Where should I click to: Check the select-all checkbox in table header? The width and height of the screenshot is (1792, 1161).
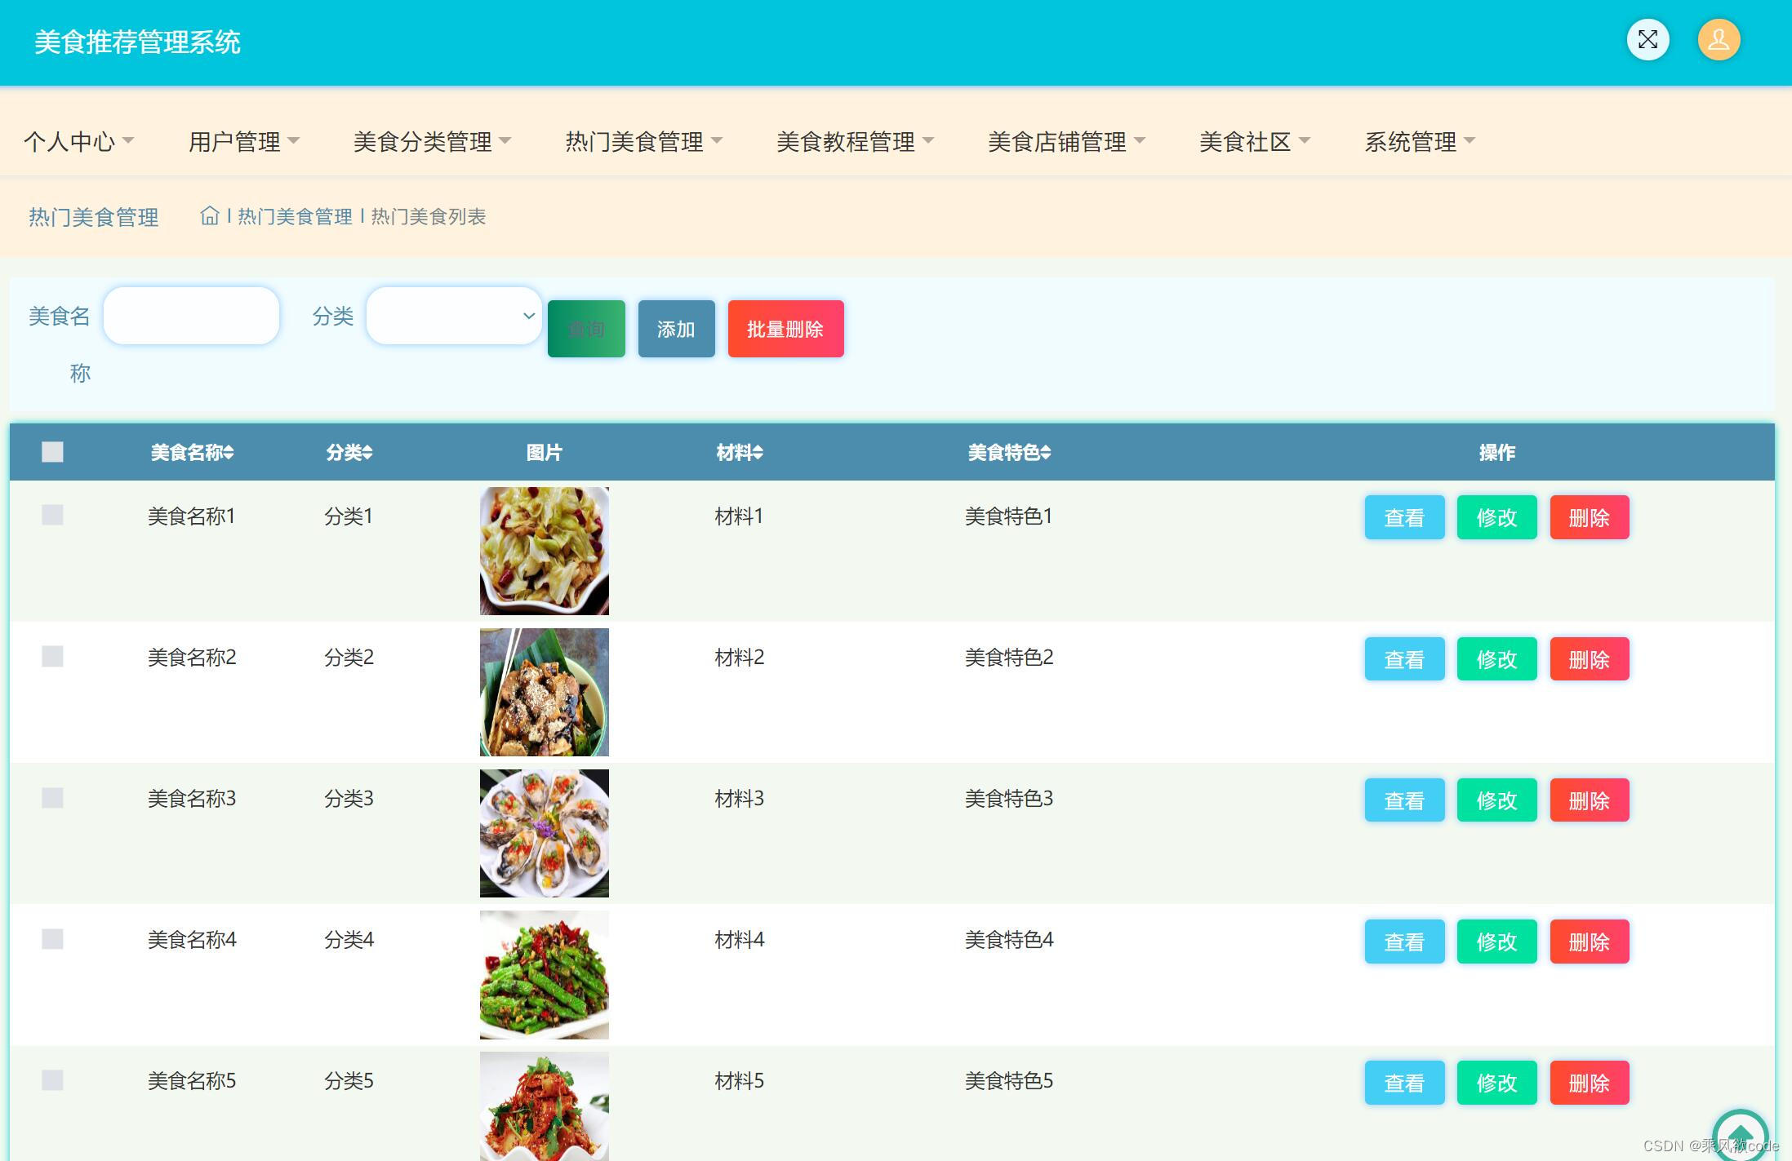pyautogui.click(x=52, y=451)
